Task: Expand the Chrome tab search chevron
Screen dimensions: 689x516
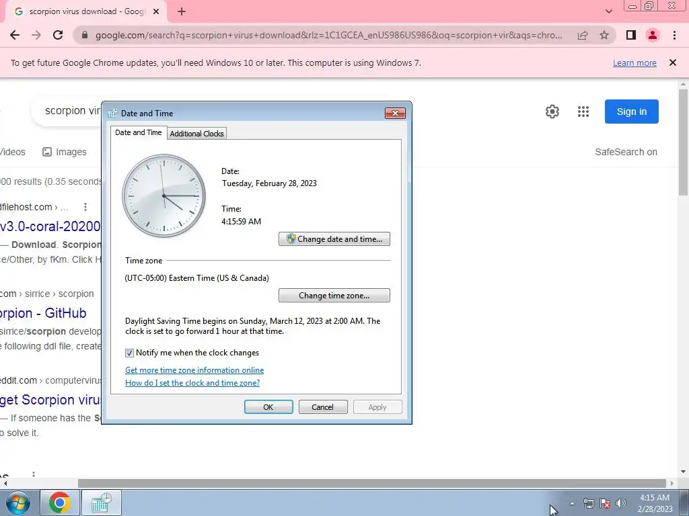Action: (608, 11)
